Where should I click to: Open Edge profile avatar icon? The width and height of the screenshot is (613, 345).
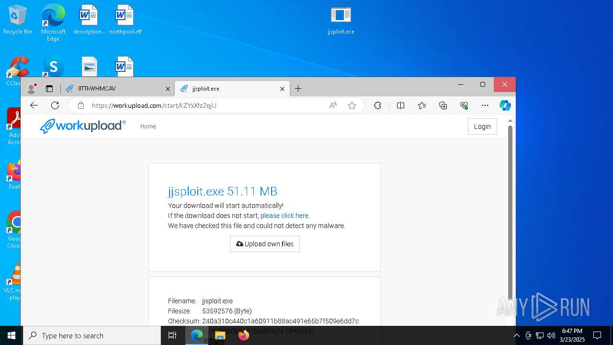click(32, 89)
